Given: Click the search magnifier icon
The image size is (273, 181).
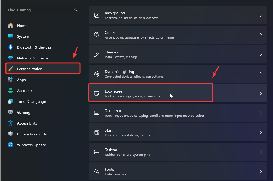Looking at the screenshot, I should tap(76, 10).
